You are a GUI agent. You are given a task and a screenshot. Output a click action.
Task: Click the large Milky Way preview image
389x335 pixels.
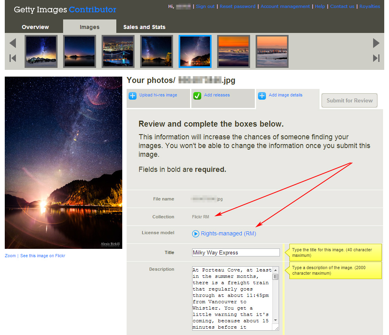coord(64,162)
